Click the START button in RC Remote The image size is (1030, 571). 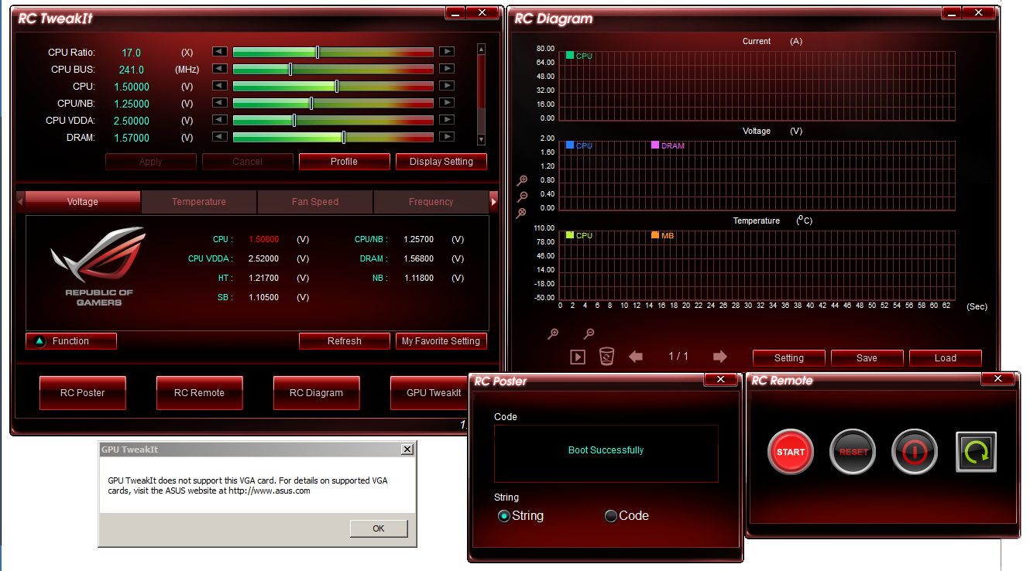click(x=791, y=452)
